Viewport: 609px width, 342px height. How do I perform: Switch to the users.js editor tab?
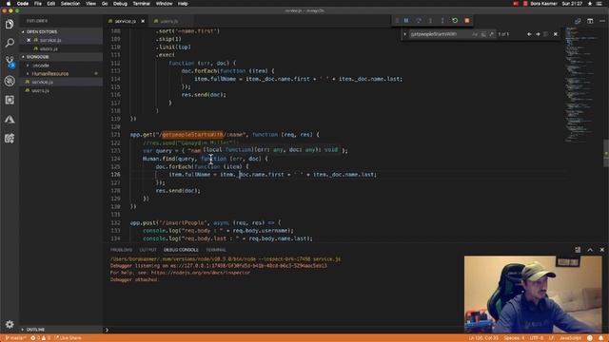[x=169, y=21]
